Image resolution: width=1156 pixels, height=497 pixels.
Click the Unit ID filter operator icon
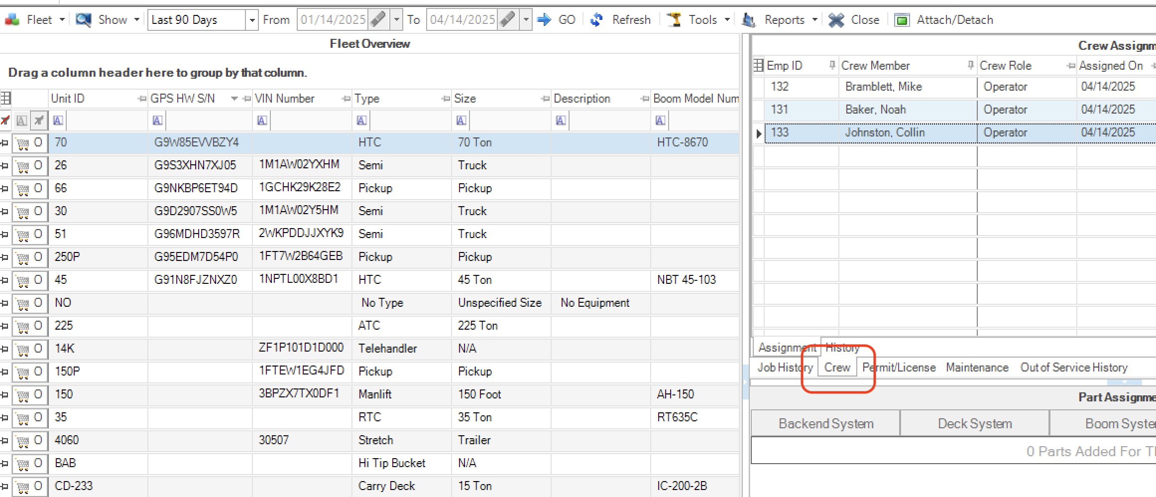(x=58, y=120)
